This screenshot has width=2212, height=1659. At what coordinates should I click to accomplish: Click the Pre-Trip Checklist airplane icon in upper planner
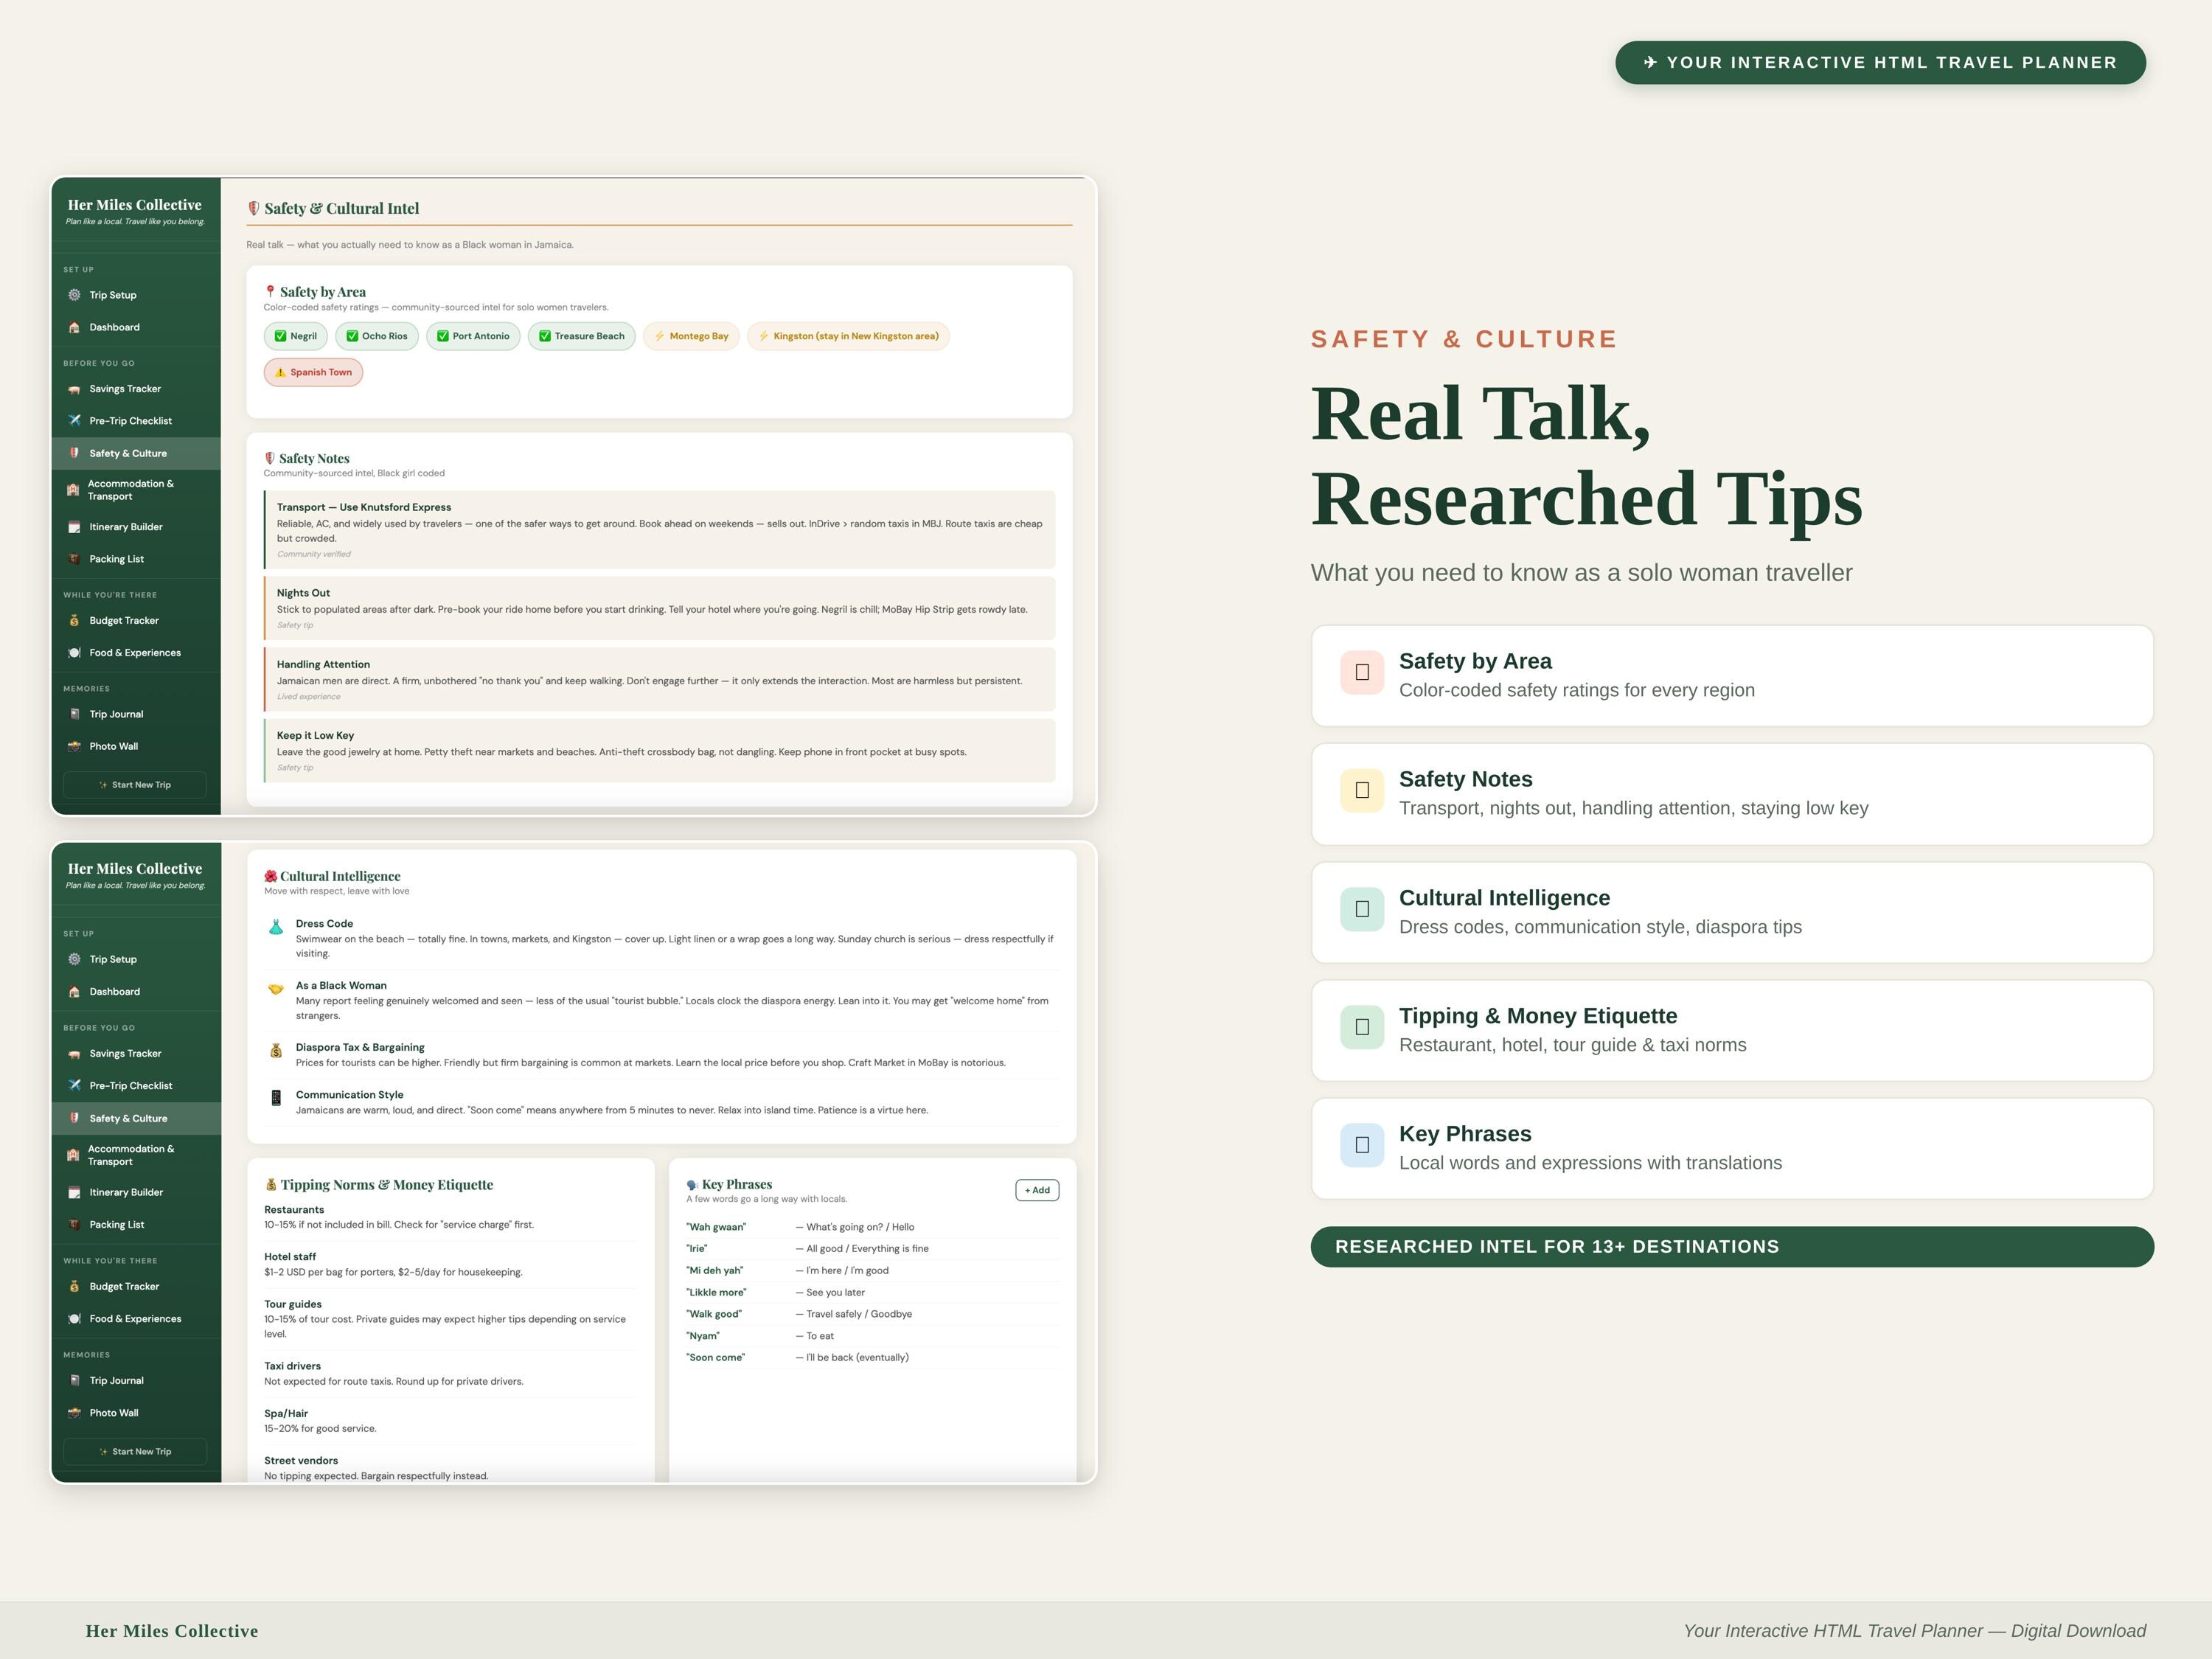click(x=74, y=421)
